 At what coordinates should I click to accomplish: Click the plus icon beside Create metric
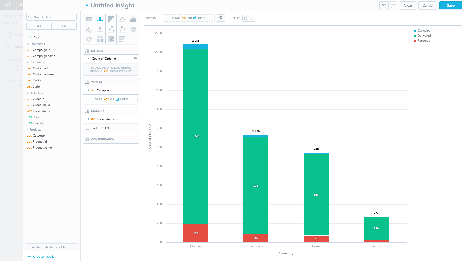(x=29, y=257)
